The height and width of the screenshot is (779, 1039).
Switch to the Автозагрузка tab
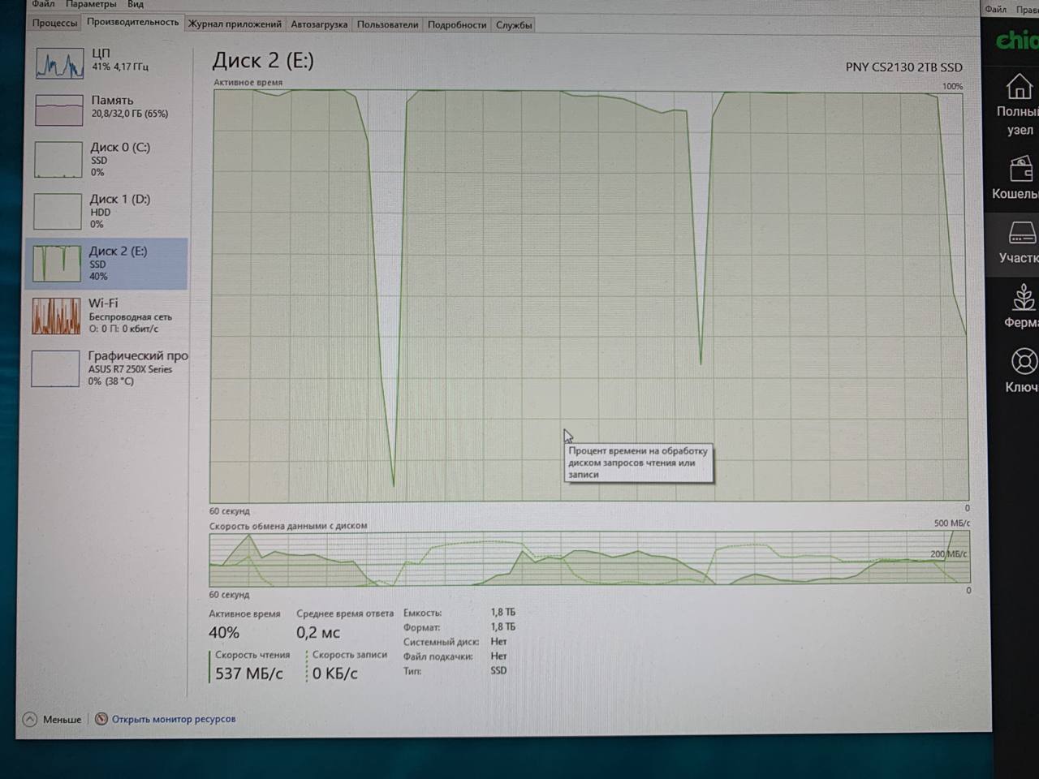tap(319, 24)
